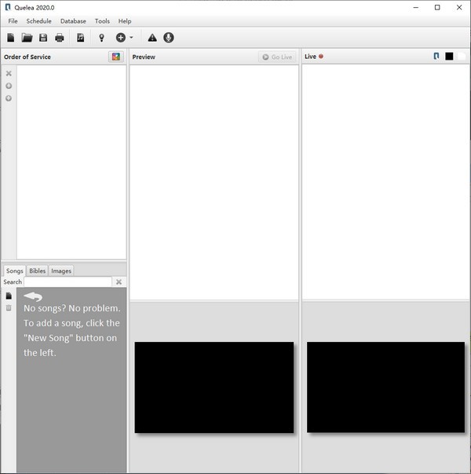
Task: Click the song Search input field
Action: pos(68,281)
